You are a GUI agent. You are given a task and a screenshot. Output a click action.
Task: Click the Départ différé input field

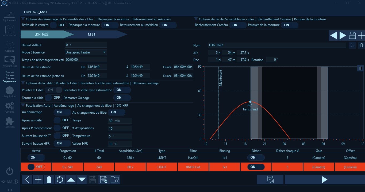(86, 45)
